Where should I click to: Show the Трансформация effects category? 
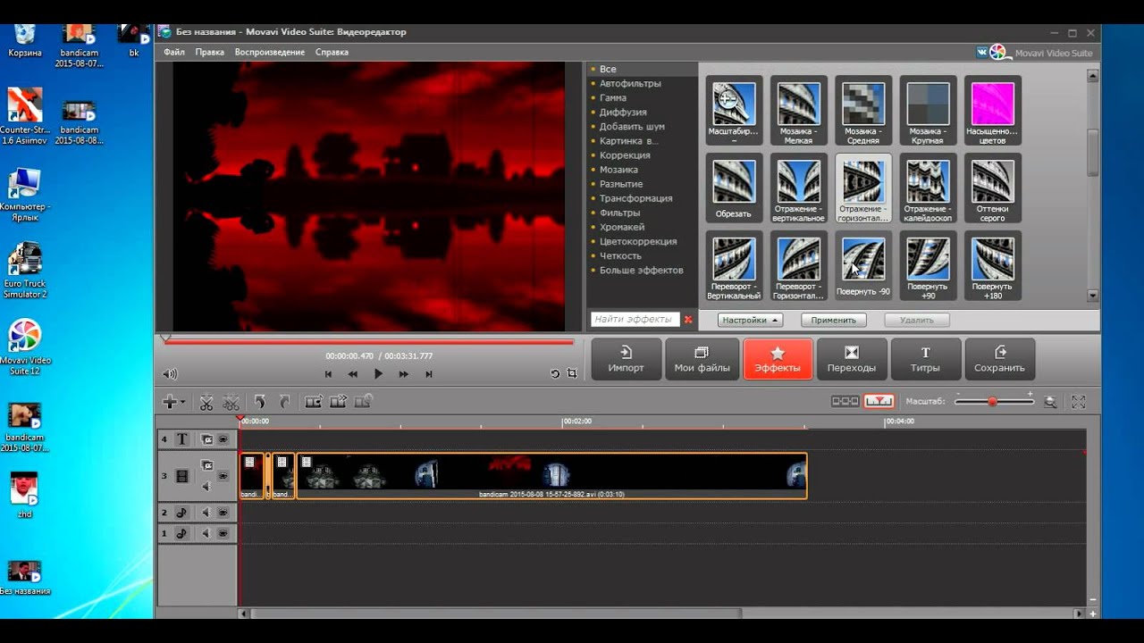(635, 198)
